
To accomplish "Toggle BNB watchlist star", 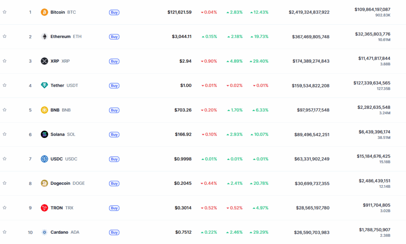I will point(4,110).
